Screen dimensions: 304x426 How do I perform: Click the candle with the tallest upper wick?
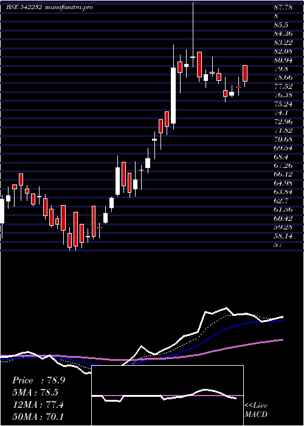pos(193,35)
